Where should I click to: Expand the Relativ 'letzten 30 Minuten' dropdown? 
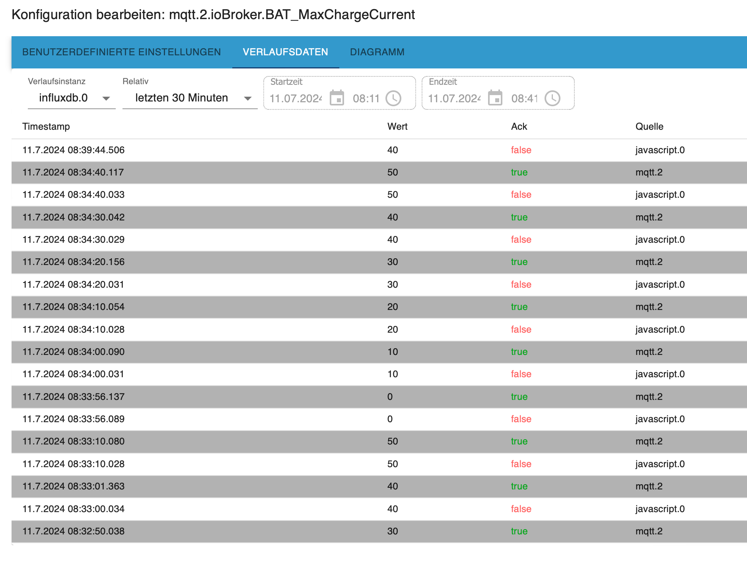190,98
